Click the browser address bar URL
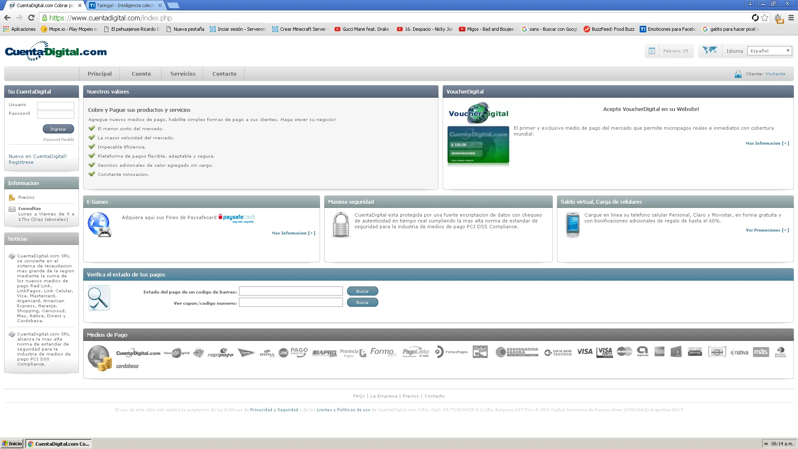This screenshot has height=449, width=798. [x=111, y=18]
